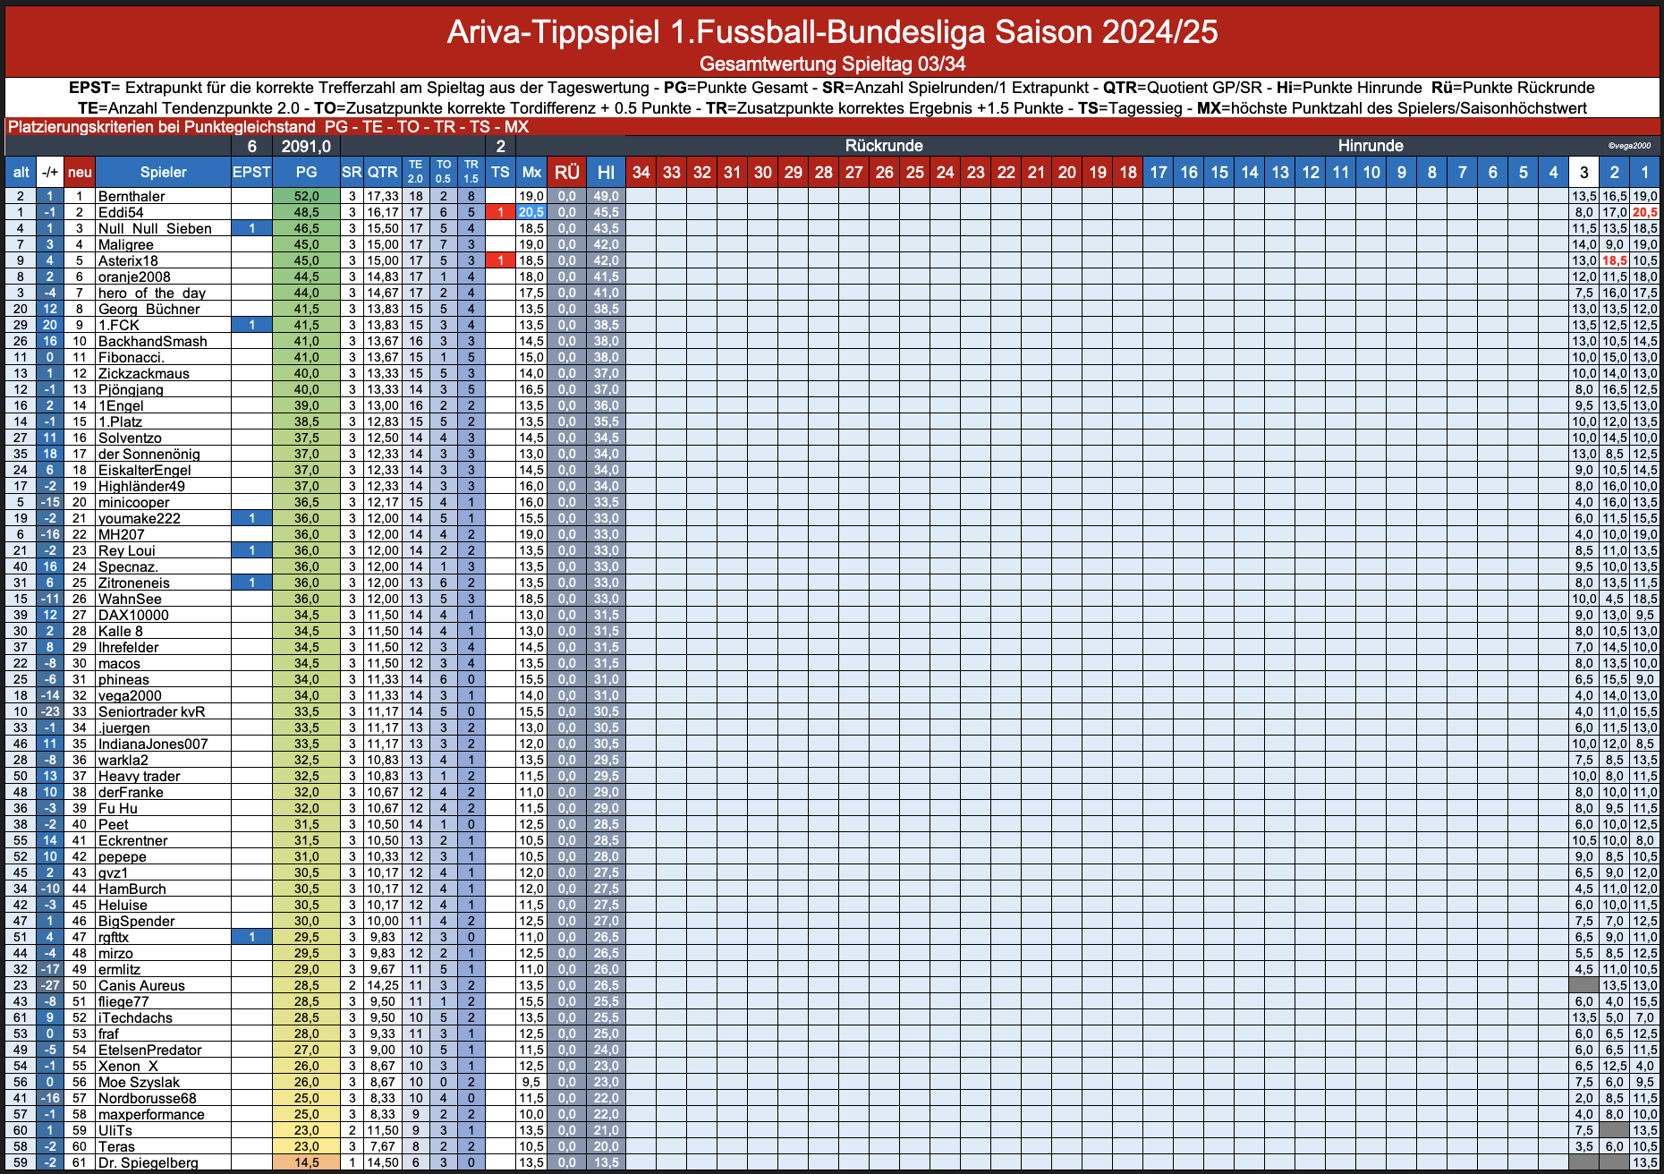Click Bernthaler's total points value 52,0

pos(306,196)
